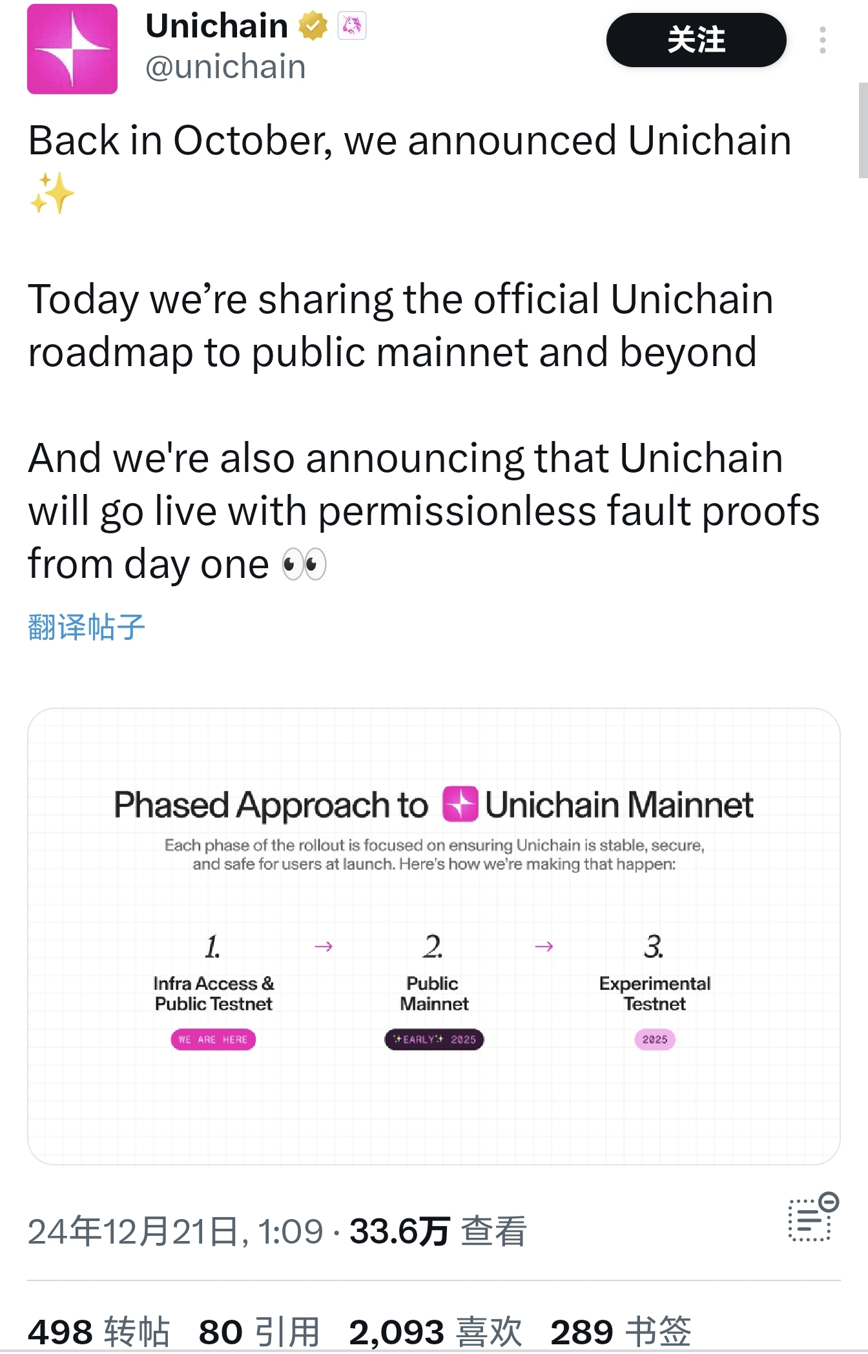The width and height of the screenshot is (868, 1354).
Task: Click the reader view list icon
Action: 812,1218
